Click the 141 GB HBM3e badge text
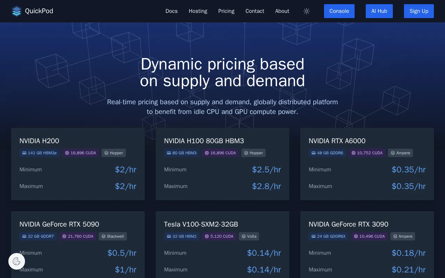This screenshot has height=278, width=445. [42, 153]
